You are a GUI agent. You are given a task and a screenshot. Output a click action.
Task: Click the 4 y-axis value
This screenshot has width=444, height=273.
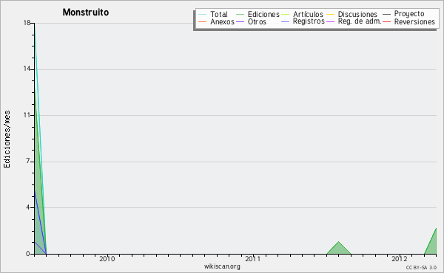tap(28, 207)
